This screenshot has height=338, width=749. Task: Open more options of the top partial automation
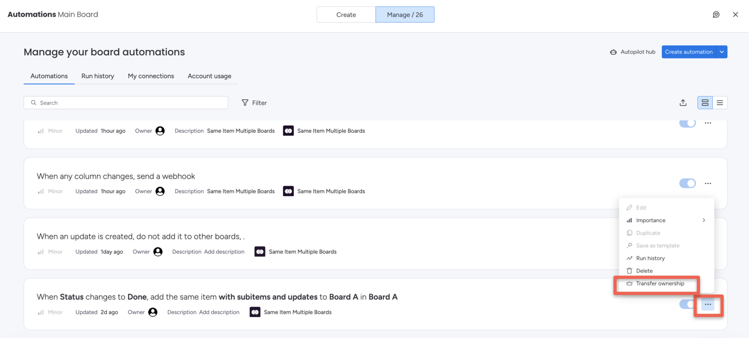click(708, 123)
